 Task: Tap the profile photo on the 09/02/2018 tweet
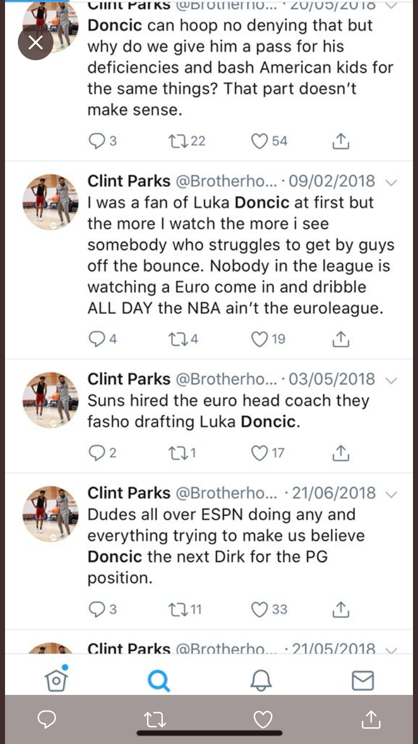coord(50,201)
